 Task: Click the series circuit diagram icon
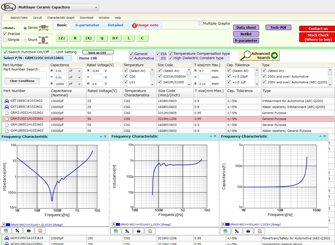pos(44,27)
